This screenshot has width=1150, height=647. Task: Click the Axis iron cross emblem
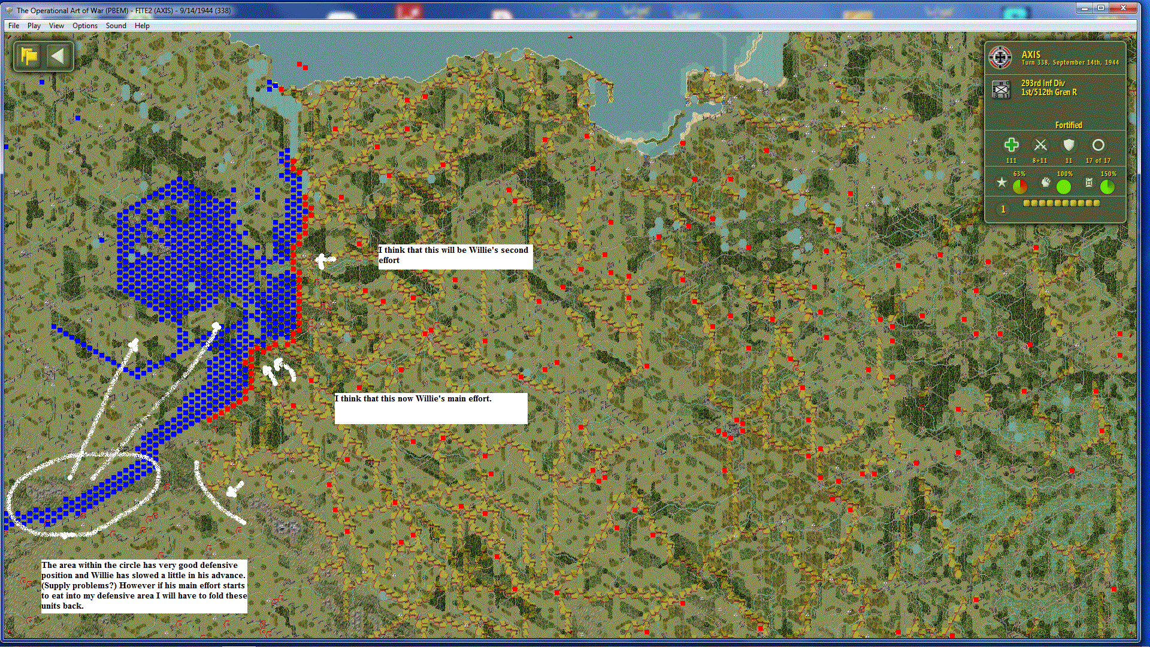point(1000,58)
